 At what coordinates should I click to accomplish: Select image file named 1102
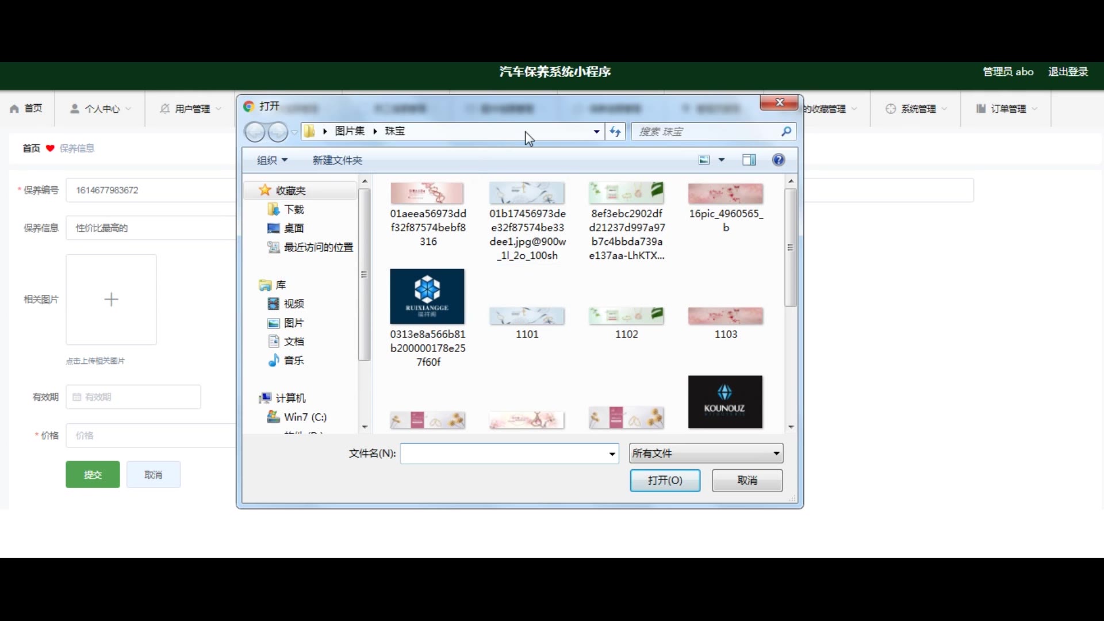point(627,324)
